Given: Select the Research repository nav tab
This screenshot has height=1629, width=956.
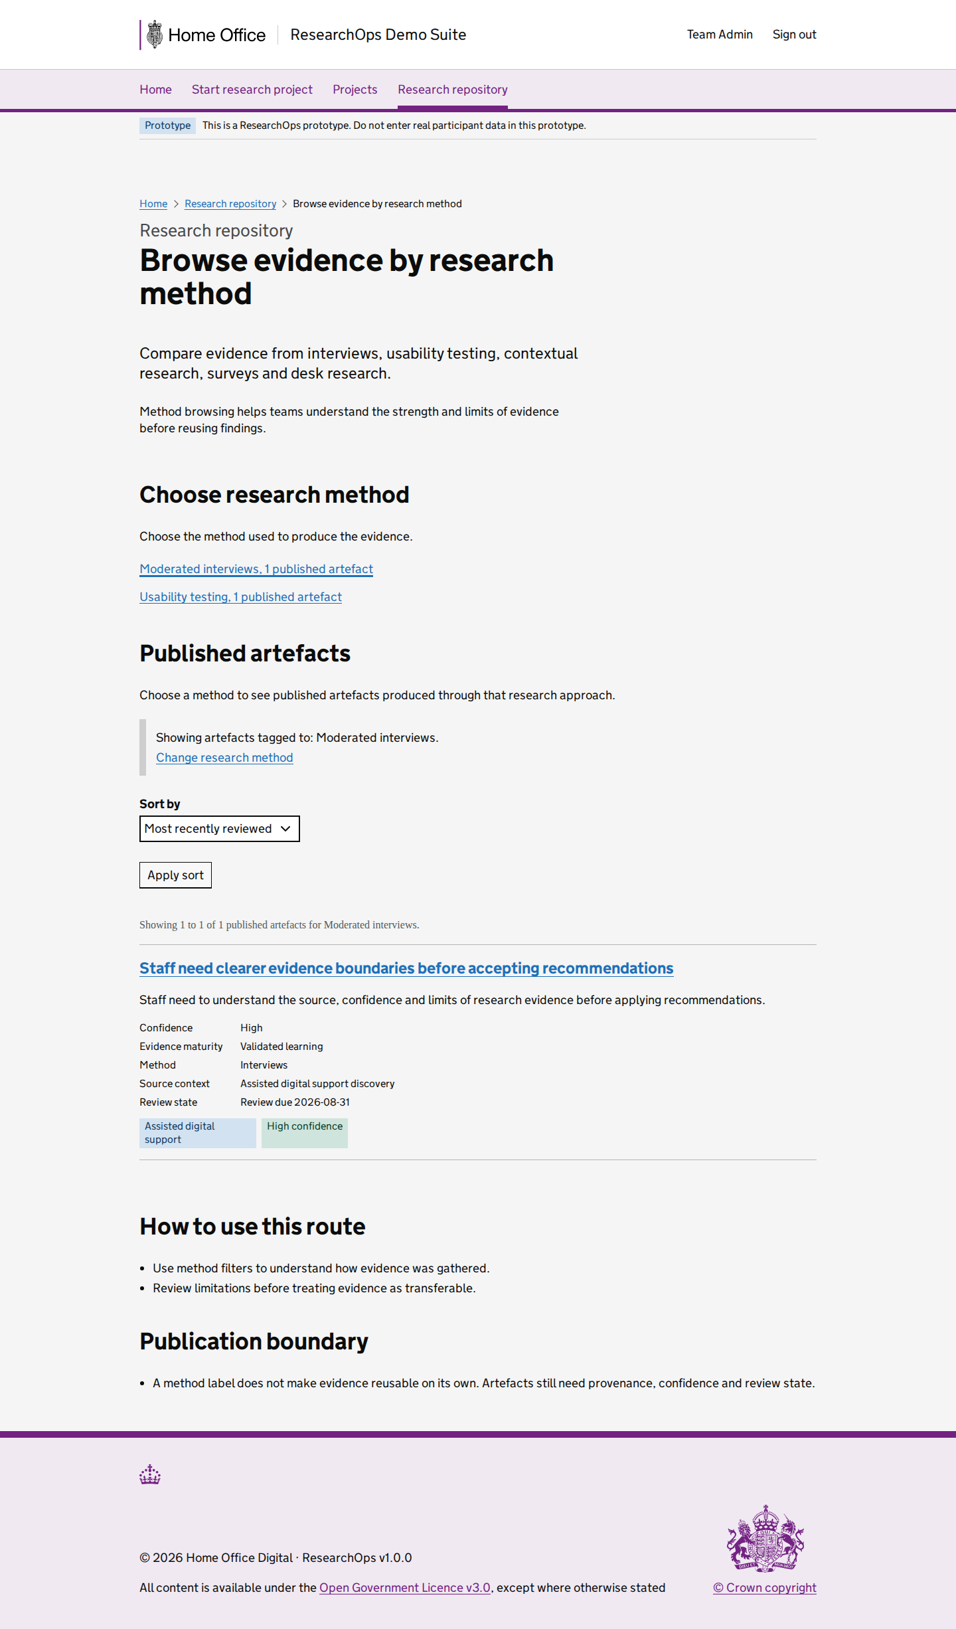Looking at the screenshot, I should pyautogui.click(x=453, y=90).
